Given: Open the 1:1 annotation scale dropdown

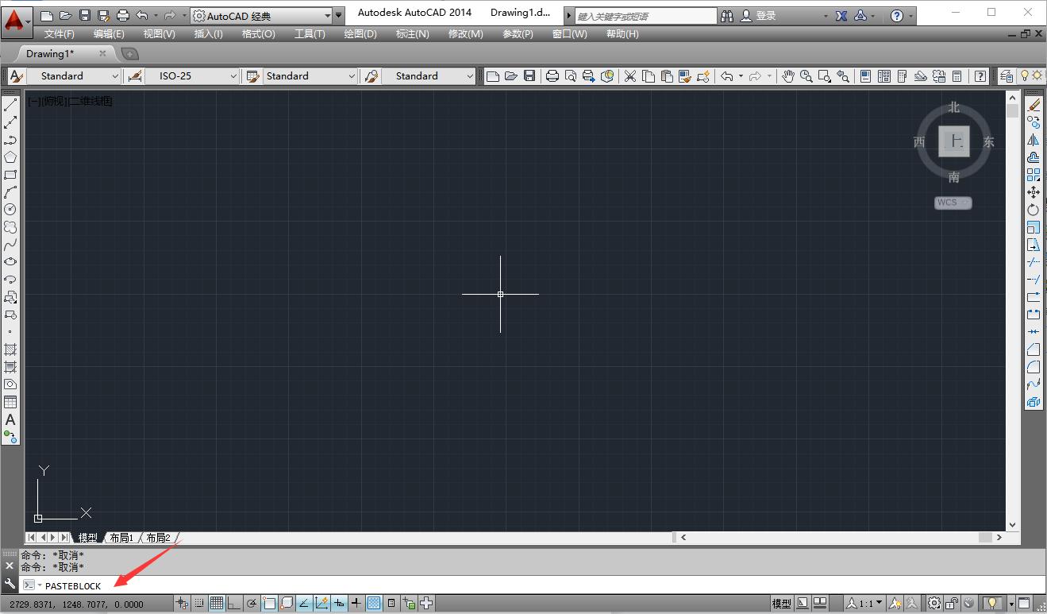Looking at the screenshot, I should click(879, 604).
